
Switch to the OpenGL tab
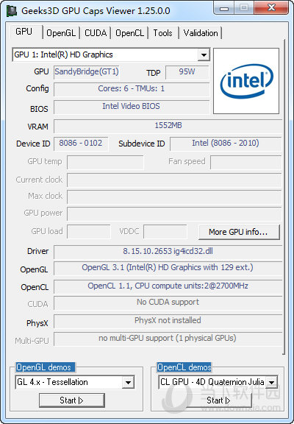(61, 33)
